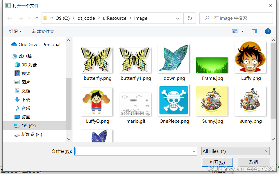Select 新加卷 (E:) drive in sidebar
The image size is (279, 174).
pyautogui.click(x=28, y=134)
